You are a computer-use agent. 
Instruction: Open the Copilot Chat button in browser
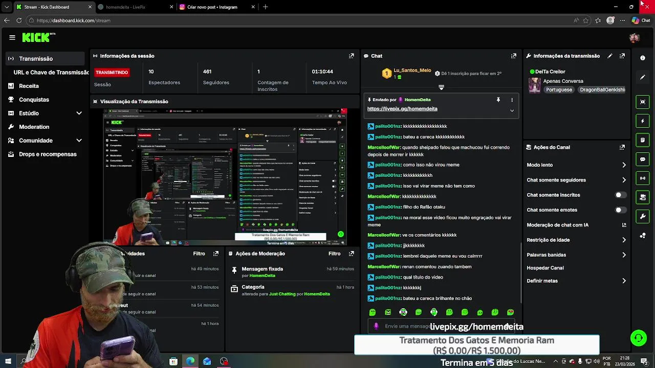pos(641,20)
